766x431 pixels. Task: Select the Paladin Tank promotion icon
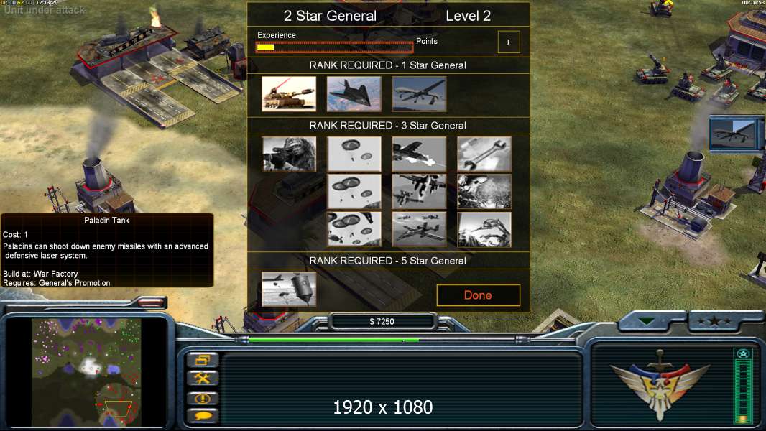click(289, 93)
